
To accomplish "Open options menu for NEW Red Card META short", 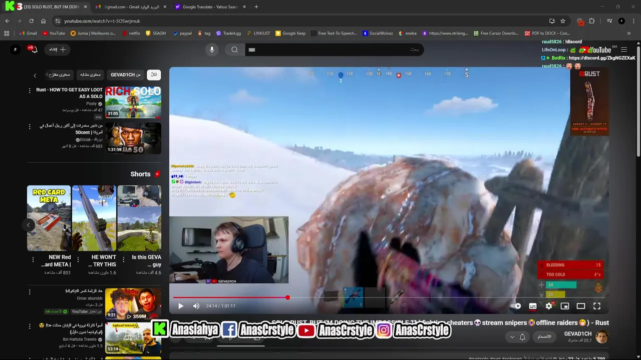I will click(x=33, y=260).
